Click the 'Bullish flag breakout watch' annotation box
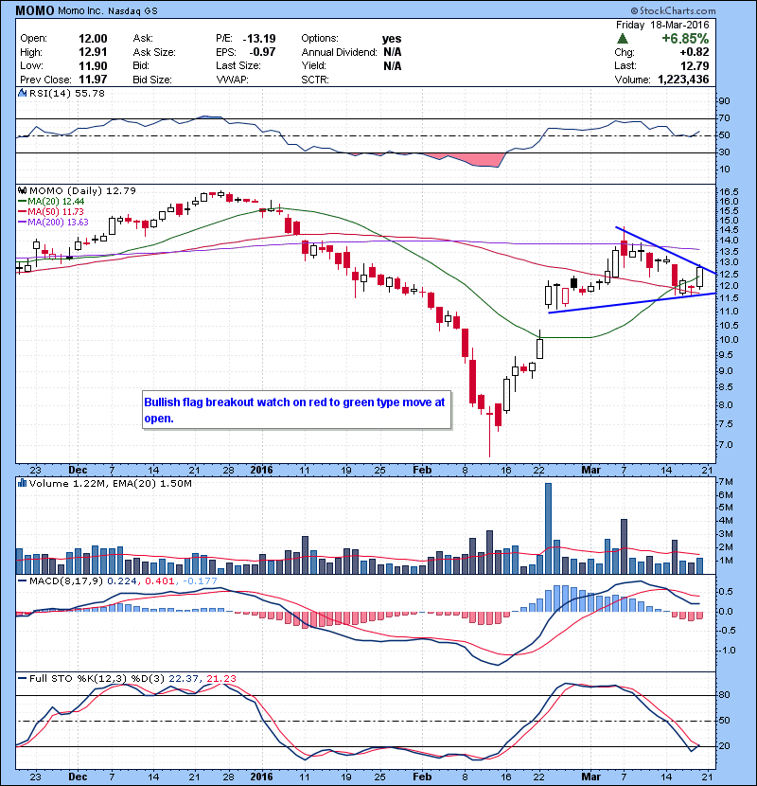 pyautogui.click(x=296, y=410)
